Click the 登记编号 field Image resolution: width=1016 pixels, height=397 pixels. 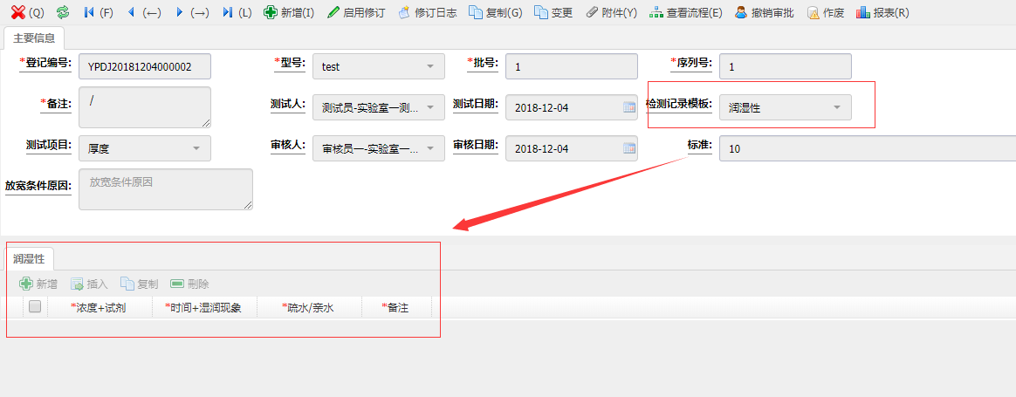pyautogui.click(x=145, y=66)
